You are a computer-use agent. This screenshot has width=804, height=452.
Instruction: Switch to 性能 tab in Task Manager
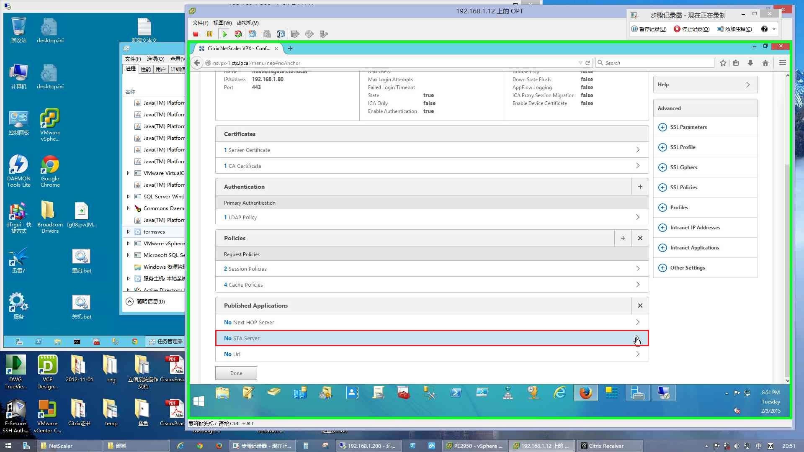coord(145,69)
